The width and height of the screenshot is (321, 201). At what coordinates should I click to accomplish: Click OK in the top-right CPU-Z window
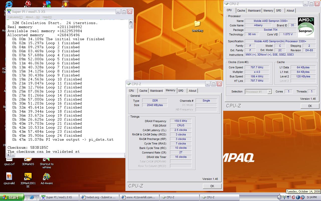tap(310, 106)
